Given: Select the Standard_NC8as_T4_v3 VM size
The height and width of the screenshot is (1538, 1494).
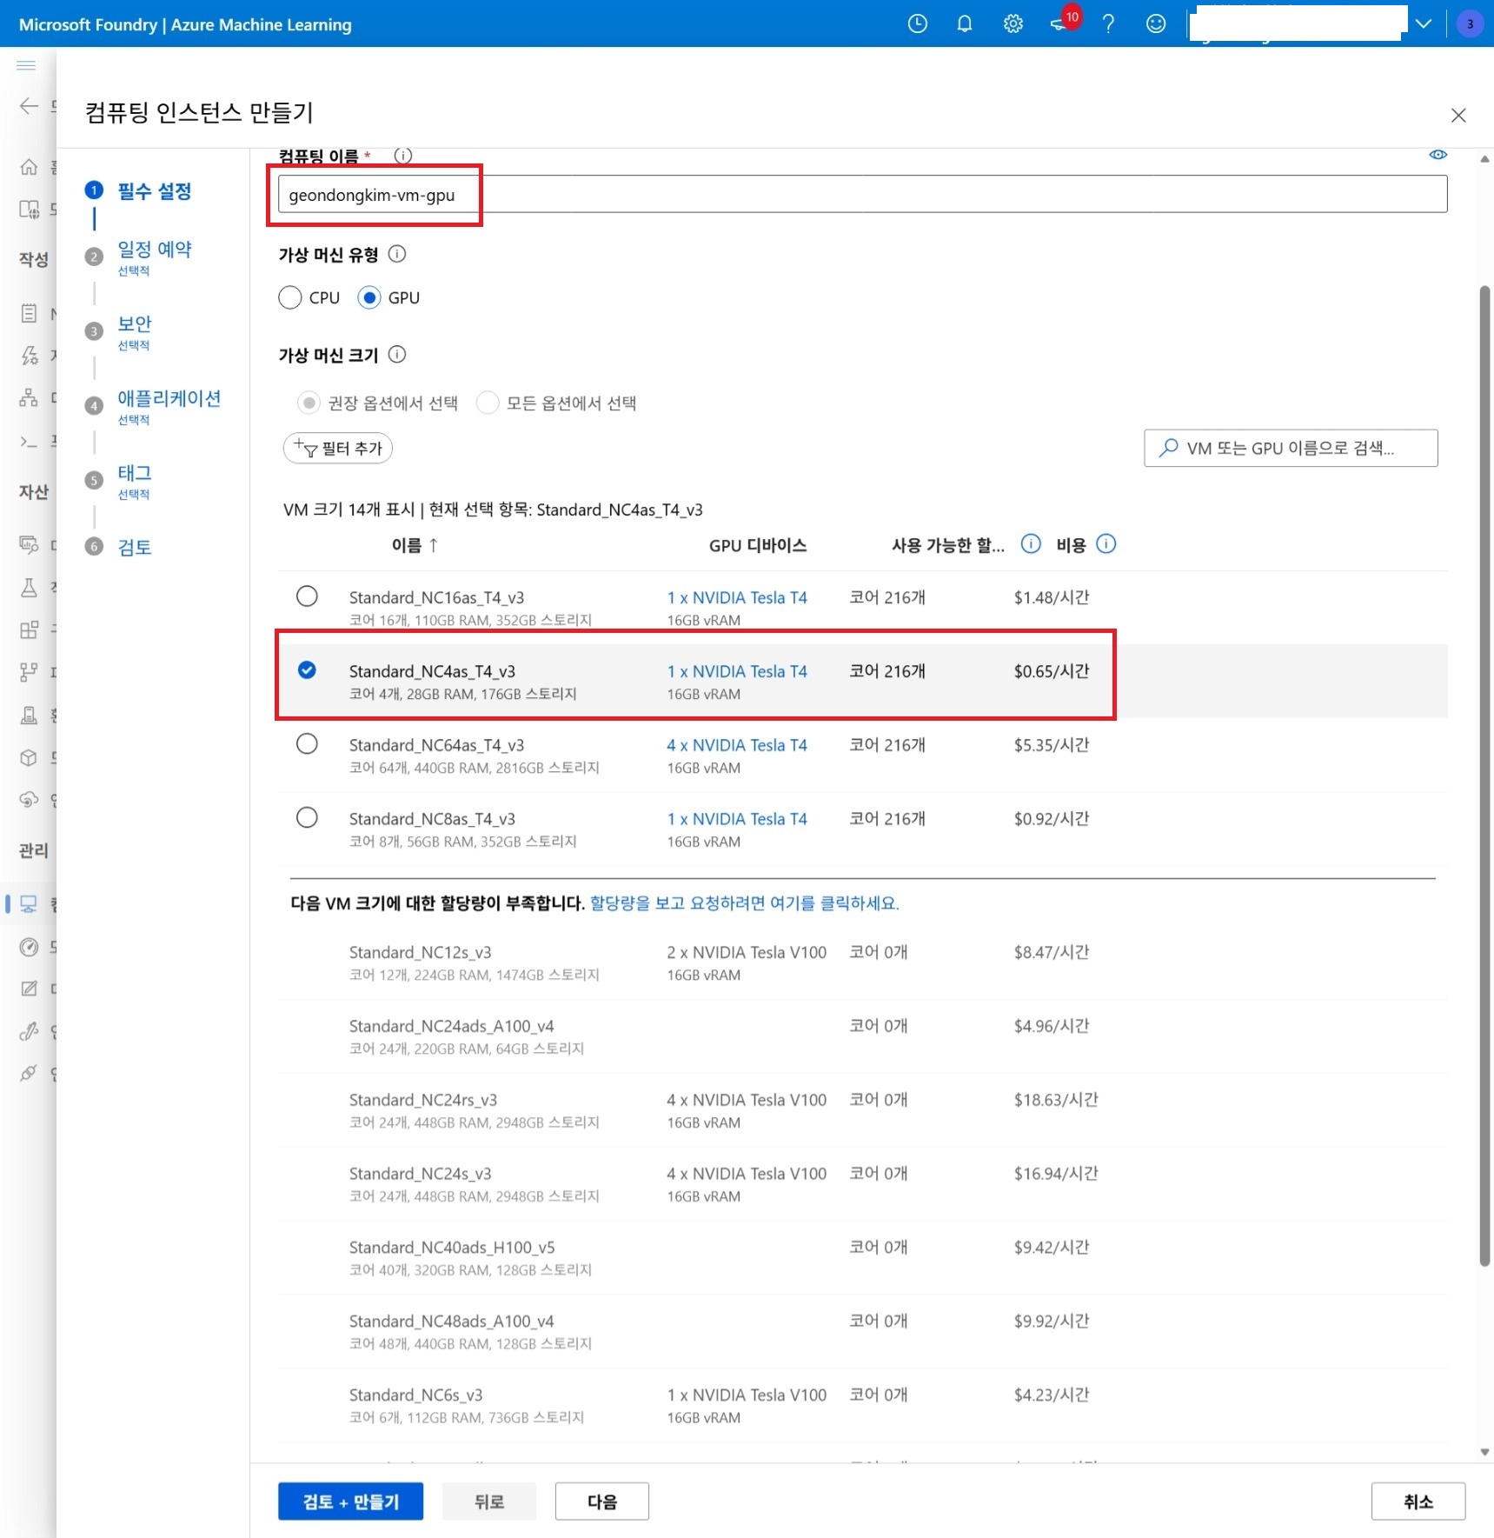Looking at the screenshot, I should coord(307,817).
